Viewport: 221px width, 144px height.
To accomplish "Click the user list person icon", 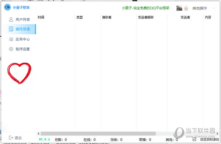I will point(11,19).
